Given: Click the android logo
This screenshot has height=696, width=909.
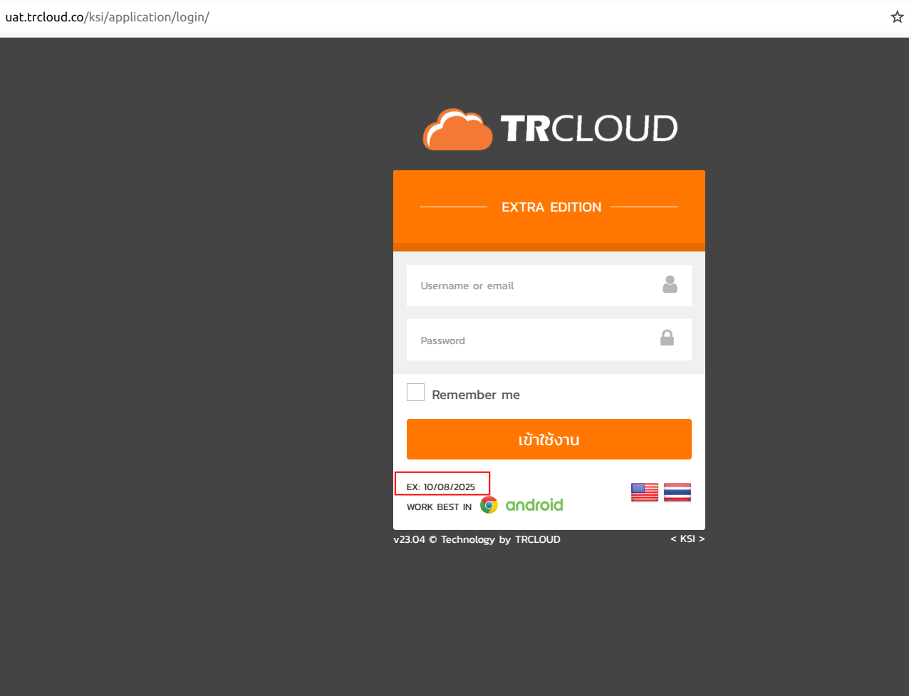Looking at the screenshot, I should point(534,505).
